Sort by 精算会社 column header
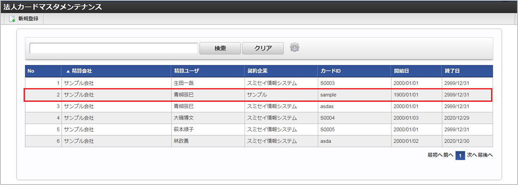This screenshot has height=185, width=518. point(116,71)
